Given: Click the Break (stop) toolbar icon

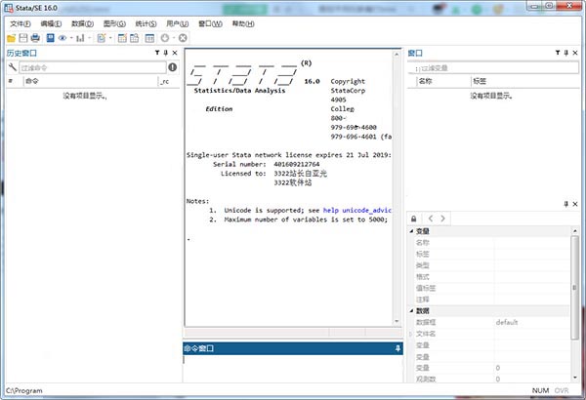Looking at the screenshot, I should tap(182, 37).
